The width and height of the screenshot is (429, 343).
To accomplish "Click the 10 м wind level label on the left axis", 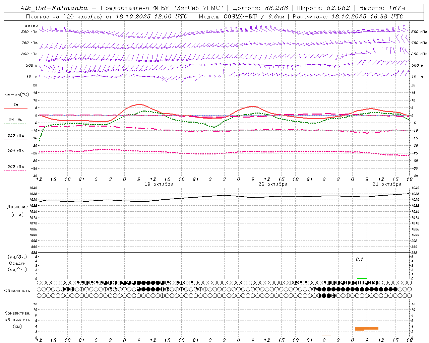I will (x=33, y=76).
